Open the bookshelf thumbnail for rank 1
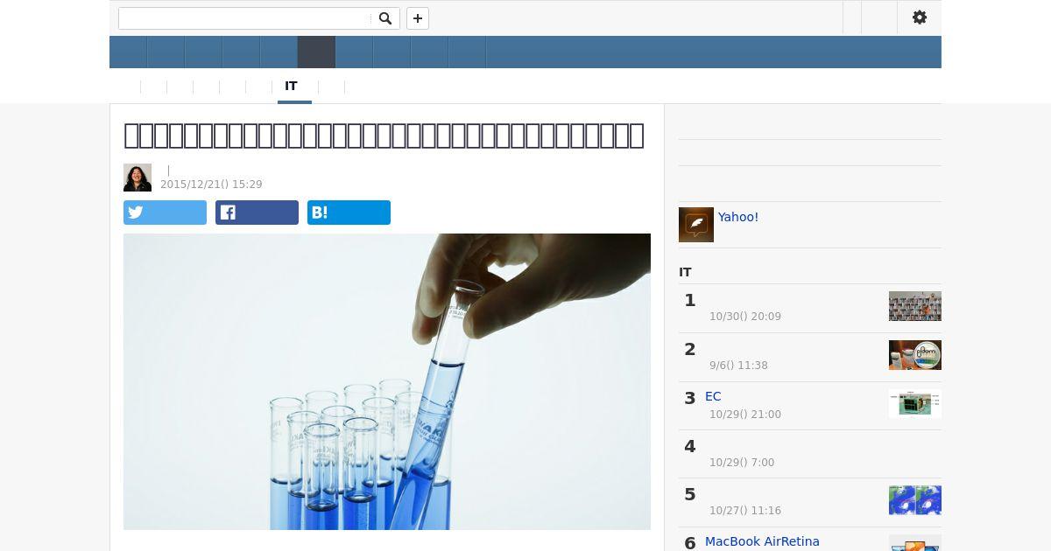The height and width of the screenshot is (551, 1051). [915, 306]
